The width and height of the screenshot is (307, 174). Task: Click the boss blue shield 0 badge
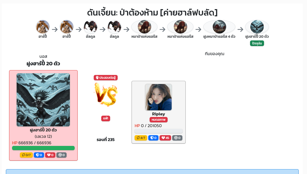tap(39, 155)
